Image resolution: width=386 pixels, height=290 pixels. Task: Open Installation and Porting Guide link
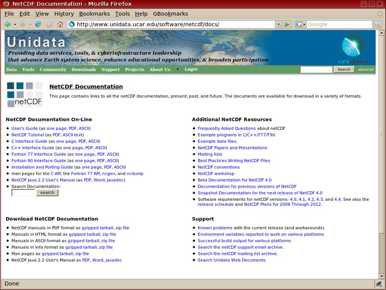[42, 167]
